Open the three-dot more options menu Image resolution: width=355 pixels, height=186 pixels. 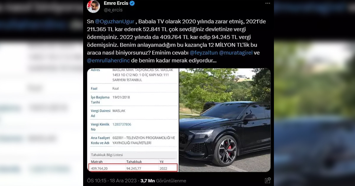coord(267,3)
